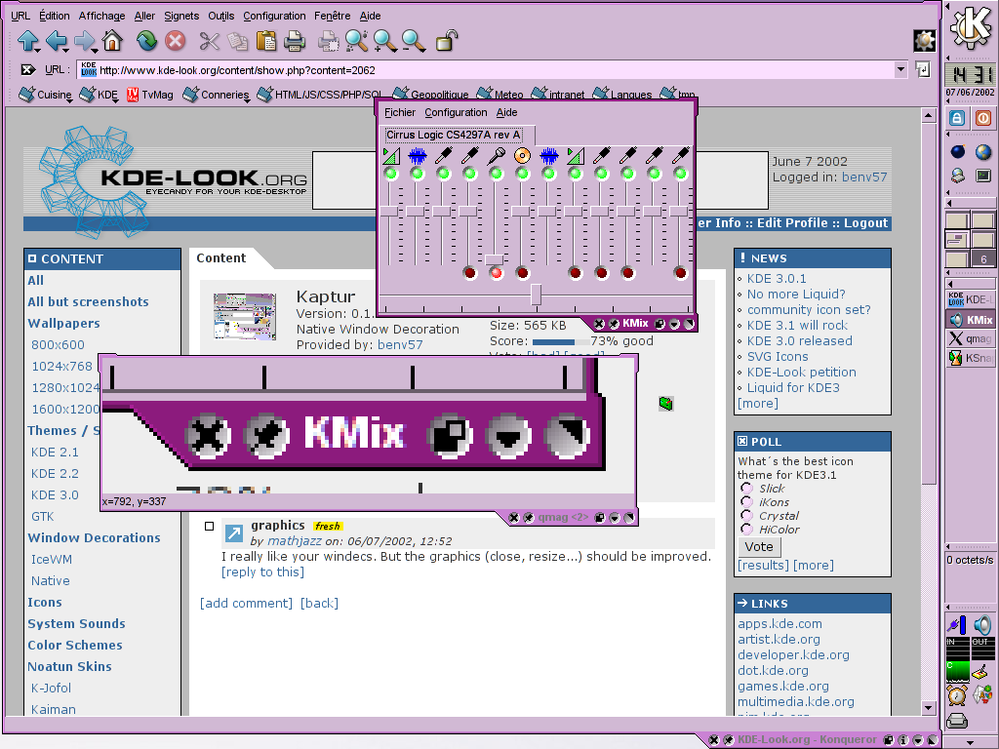Open the Fichier menu in KMix
The image size is (999, 749).
tap(399, 112)
